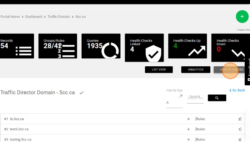
Task: Click Rules count for test3.5cc.ca
Action: [x=218, y=129]
